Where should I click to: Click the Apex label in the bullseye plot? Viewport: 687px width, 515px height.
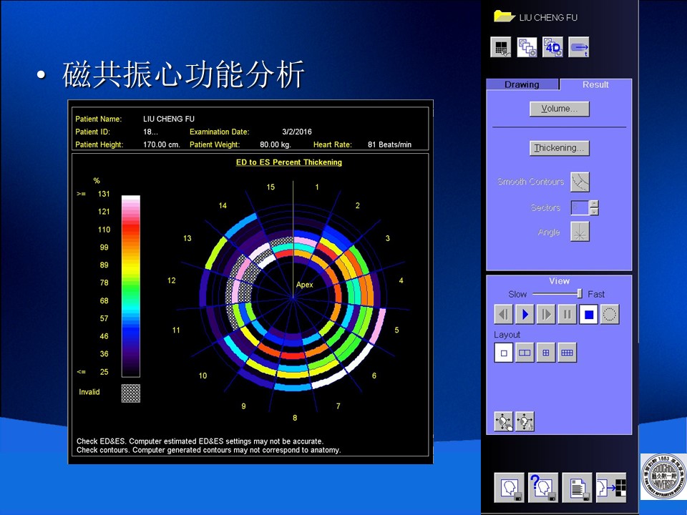[x=305, y=285]
